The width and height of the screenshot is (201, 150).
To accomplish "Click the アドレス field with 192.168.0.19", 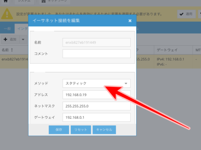I will click(x=96, y=95).
